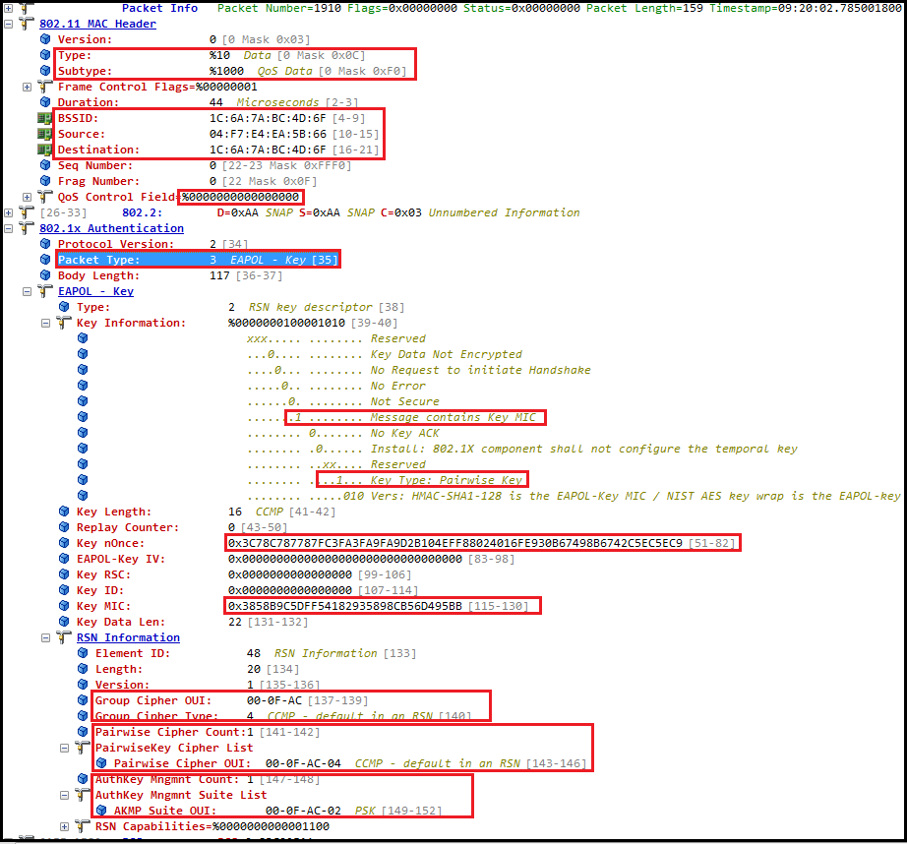Click the cube icon beside Duration field
This screenshot has width=907, height=844.
point(45,102)
